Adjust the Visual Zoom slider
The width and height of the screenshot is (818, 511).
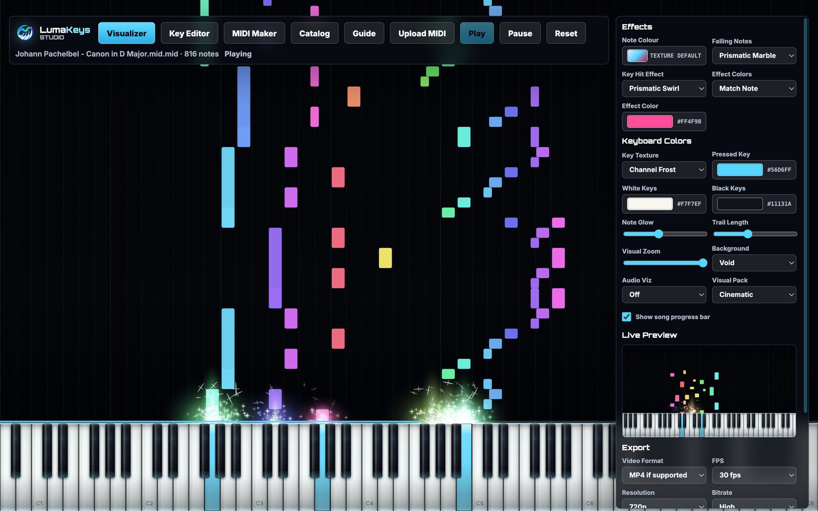[665, 263]
